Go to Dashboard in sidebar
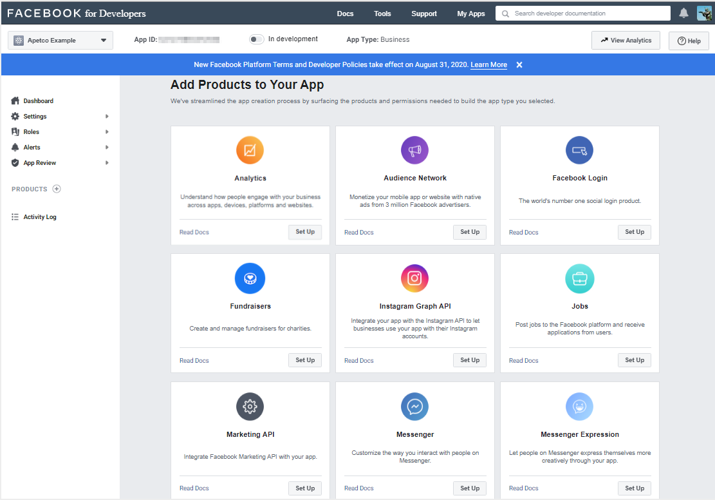Screen dimensions: 715x500 [39, 101]
